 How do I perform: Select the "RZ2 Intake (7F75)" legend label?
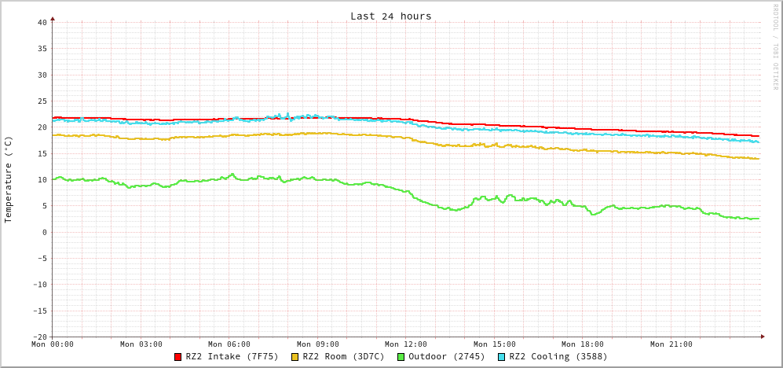point(232,357)
